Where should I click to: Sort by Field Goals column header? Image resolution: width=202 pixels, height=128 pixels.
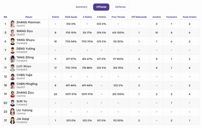point(71,17)
